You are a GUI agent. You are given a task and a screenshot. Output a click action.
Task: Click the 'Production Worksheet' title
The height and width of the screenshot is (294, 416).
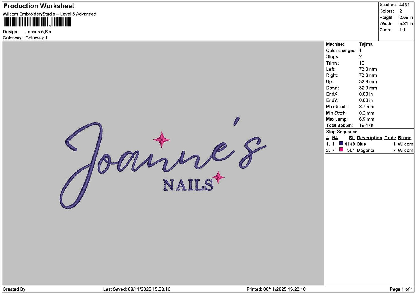39,6
